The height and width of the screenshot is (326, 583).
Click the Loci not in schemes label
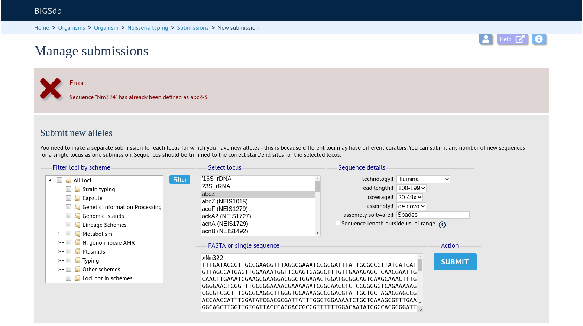point(107,278)
